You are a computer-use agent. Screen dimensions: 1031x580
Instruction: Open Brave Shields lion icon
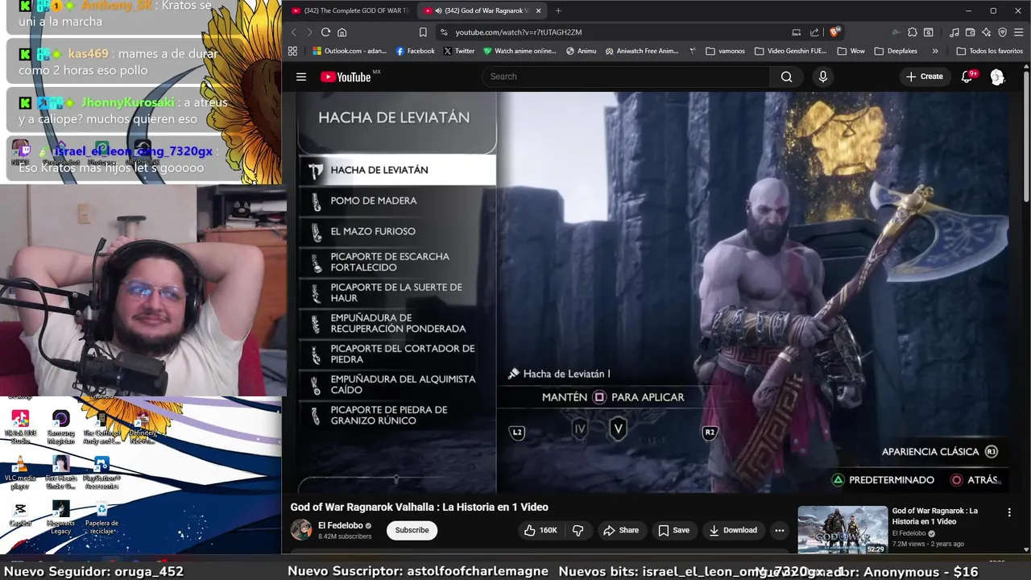[x=834, y=32]
